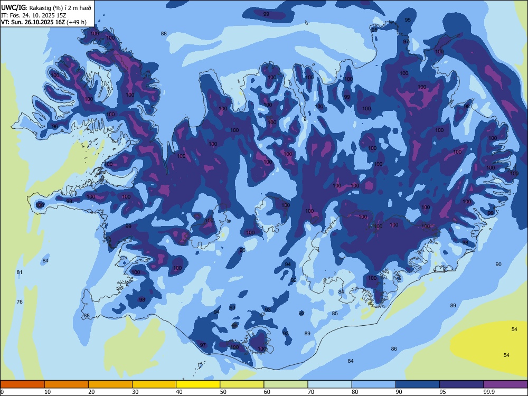Select the legend tick label '0'
Viewport: 528px width, 396px height.
point(2,392)
